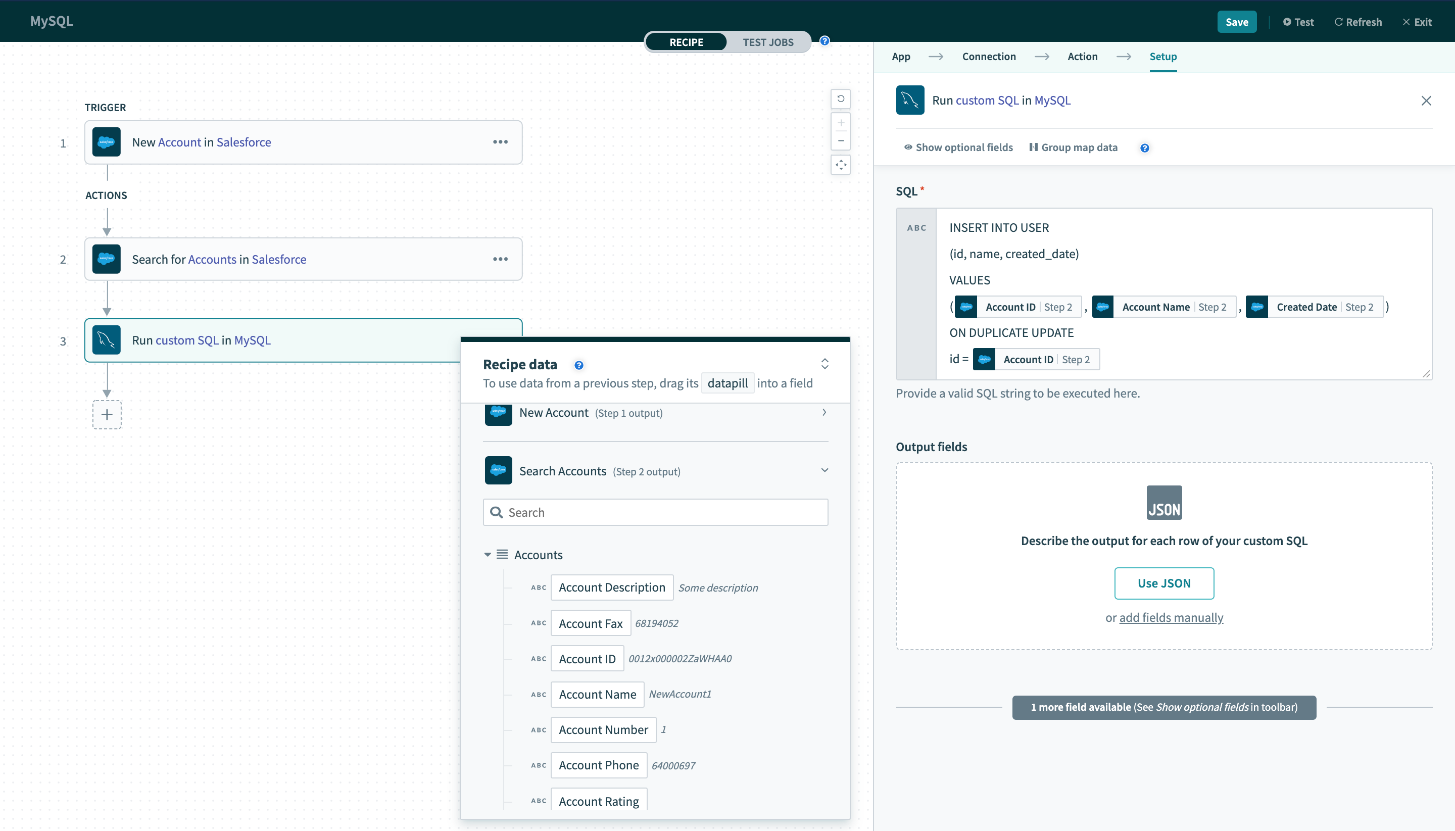Click the add fields manually link
1455x831 pixels.
click(1170, 617)
